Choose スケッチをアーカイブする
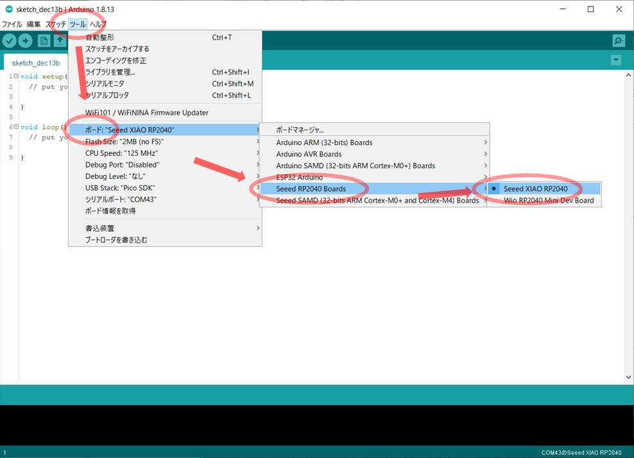The width and height of the screenshot is (634, 458). coord(165,49)
